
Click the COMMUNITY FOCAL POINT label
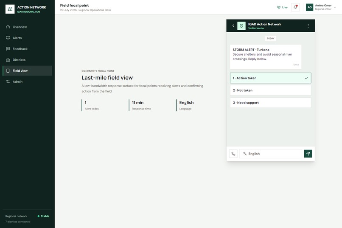click(x=98, y=71)
